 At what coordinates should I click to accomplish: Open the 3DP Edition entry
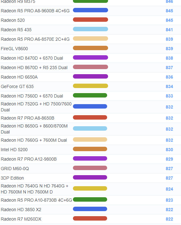[12, 178]
